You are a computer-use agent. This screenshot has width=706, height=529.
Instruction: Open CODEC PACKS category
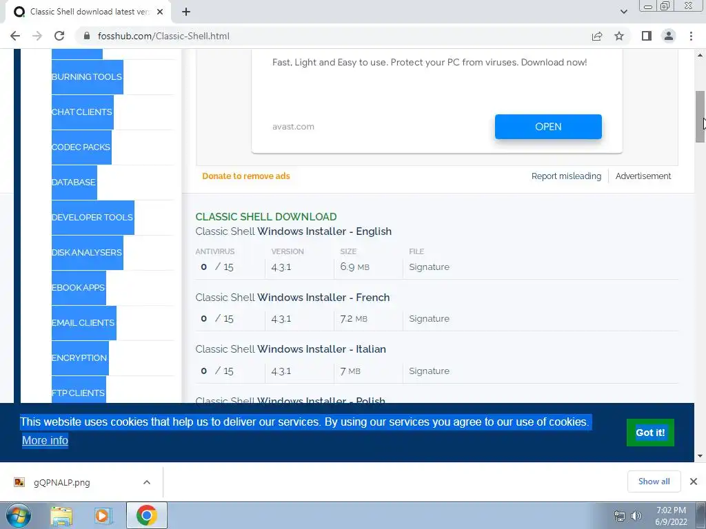pos(81,147)
